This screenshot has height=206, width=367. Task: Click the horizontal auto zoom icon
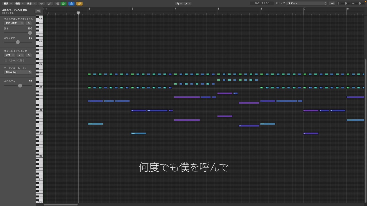coord(332,3)
